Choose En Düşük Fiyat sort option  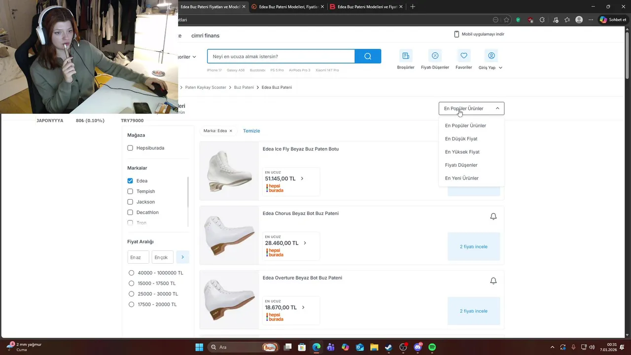tap(461, 139)
